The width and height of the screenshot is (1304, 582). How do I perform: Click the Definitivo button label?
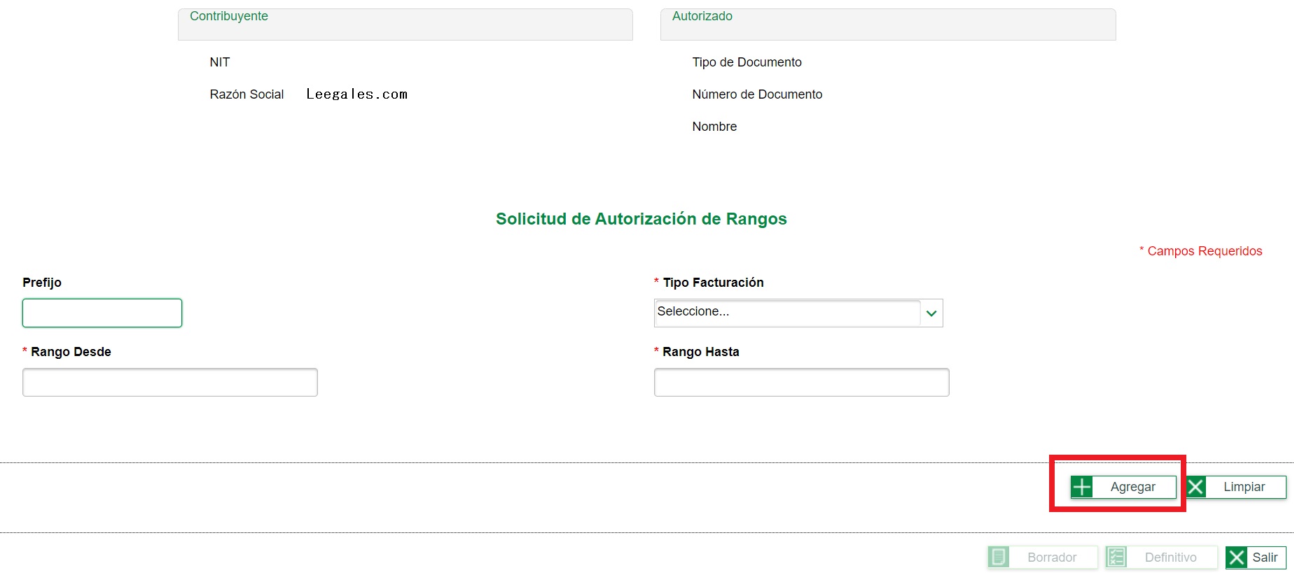(x=1170, y=558)
